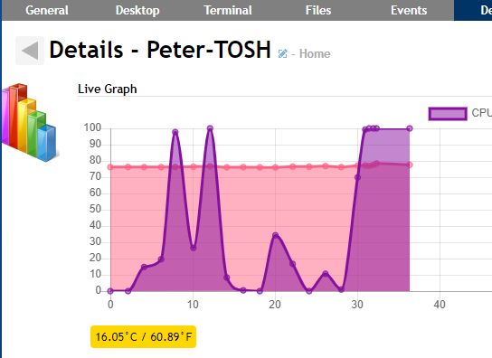
Task: Click the colorful bar chart icon
Action: click(x=30, y=122)
